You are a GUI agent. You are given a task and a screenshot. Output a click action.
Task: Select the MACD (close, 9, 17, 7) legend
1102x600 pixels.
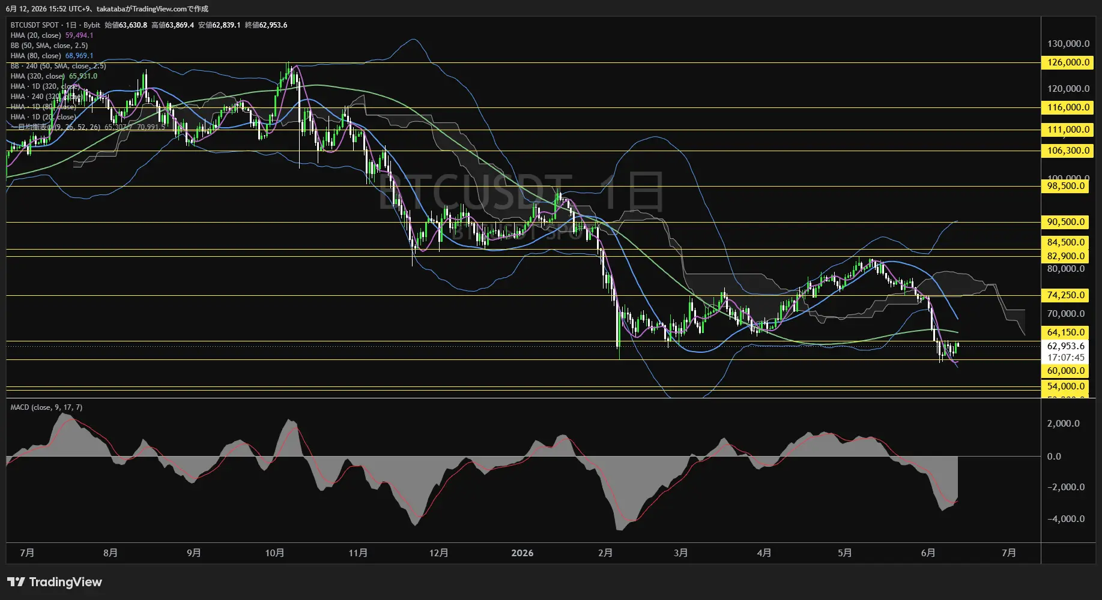(46, 407)
